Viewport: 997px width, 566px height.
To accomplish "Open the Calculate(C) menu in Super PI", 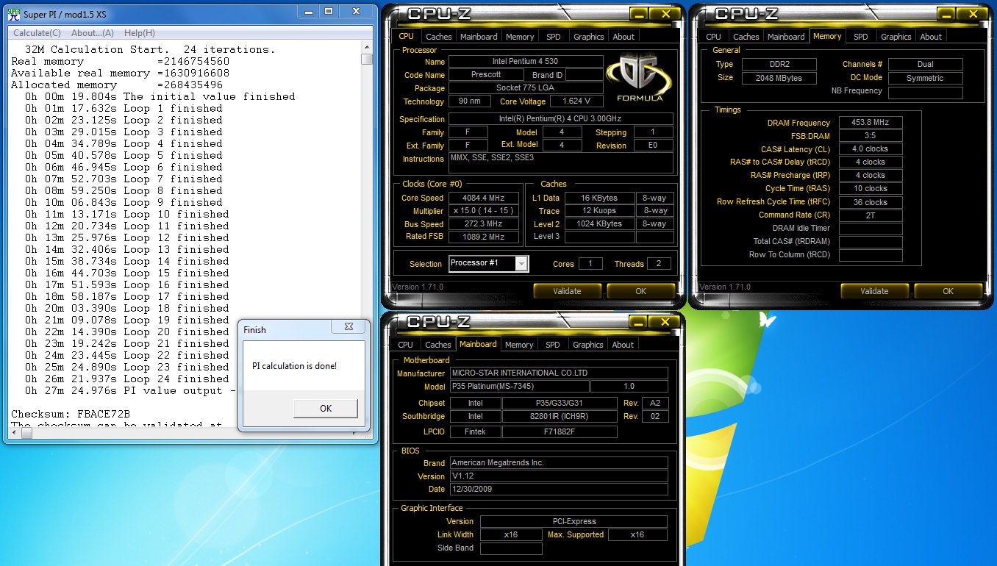I will pyautogui.click(x=37, y=33).
